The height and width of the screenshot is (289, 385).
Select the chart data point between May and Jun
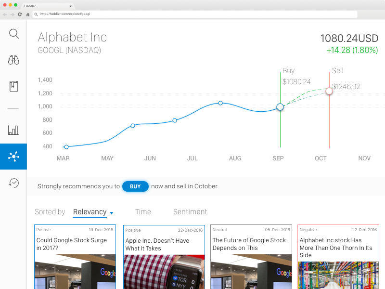pos(133,126)
